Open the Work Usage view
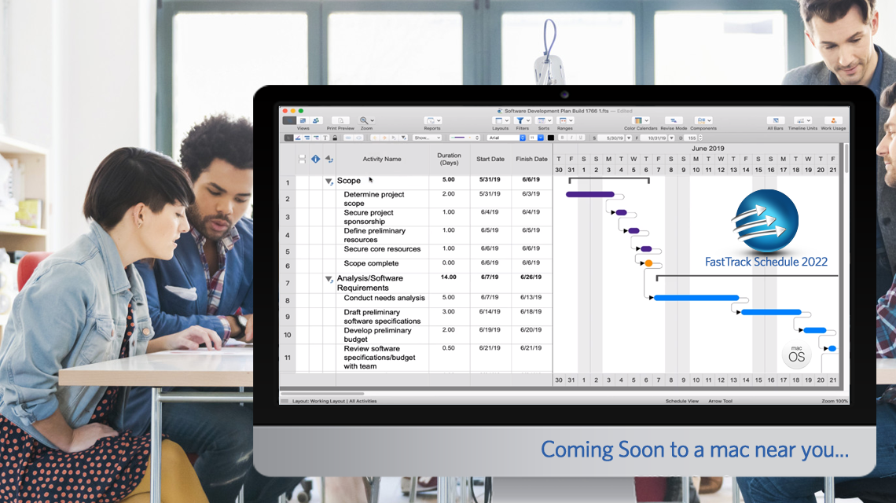Screen dimensions: 896x503 833,120
